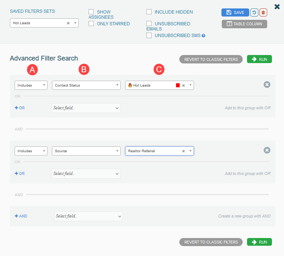Click bottom Revert to Classic Filters button
The width and height of the screenshot is (284, 256).
(211, 242)
